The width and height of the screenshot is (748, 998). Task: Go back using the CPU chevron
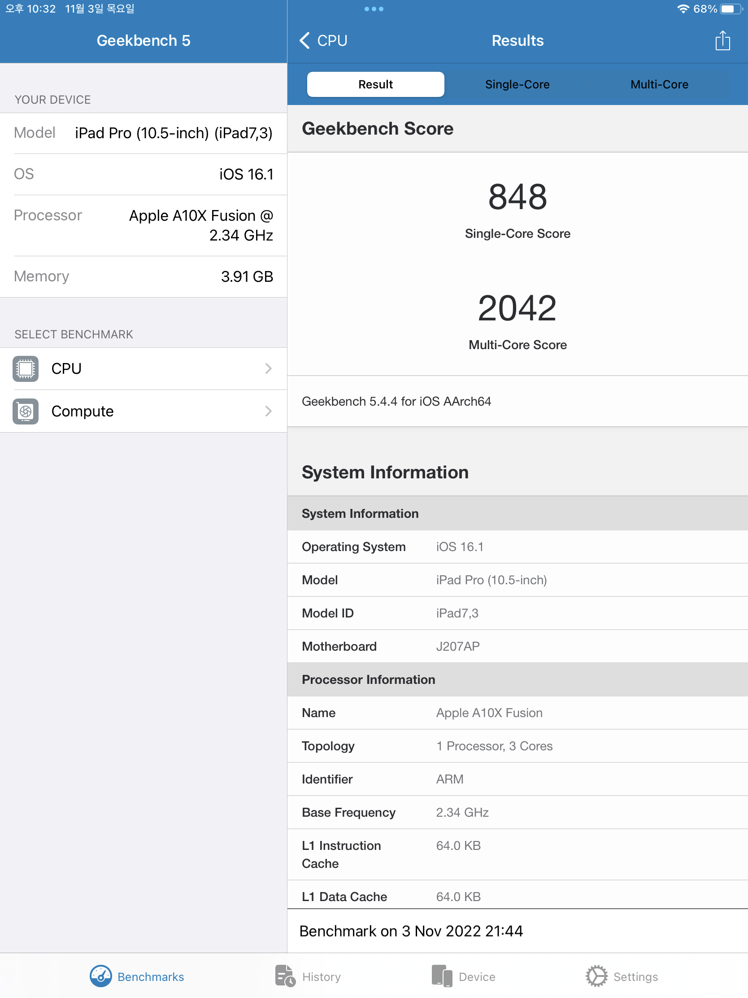[305, 40]
